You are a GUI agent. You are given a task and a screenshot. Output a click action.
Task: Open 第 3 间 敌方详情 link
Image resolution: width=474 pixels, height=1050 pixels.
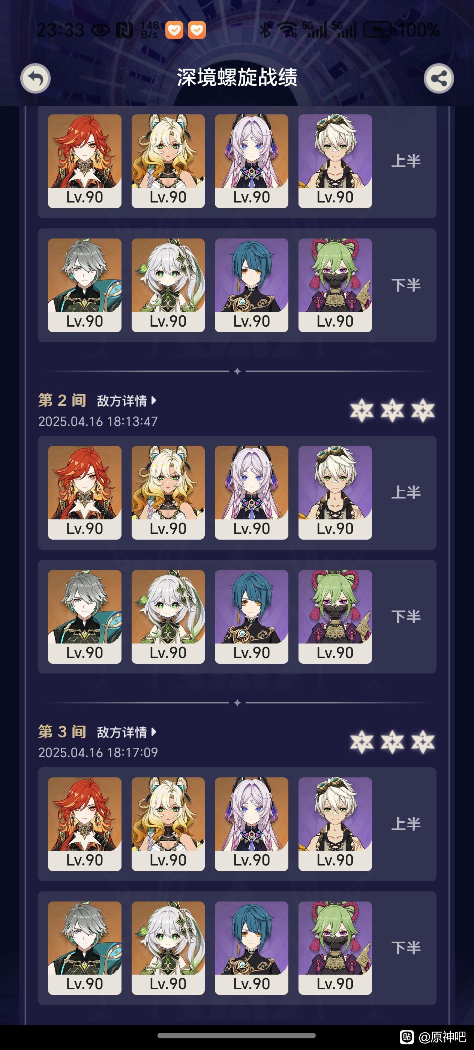[x=126, y=732]
